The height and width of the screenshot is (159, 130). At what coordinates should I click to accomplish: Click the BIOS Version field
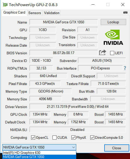[63, 53]
